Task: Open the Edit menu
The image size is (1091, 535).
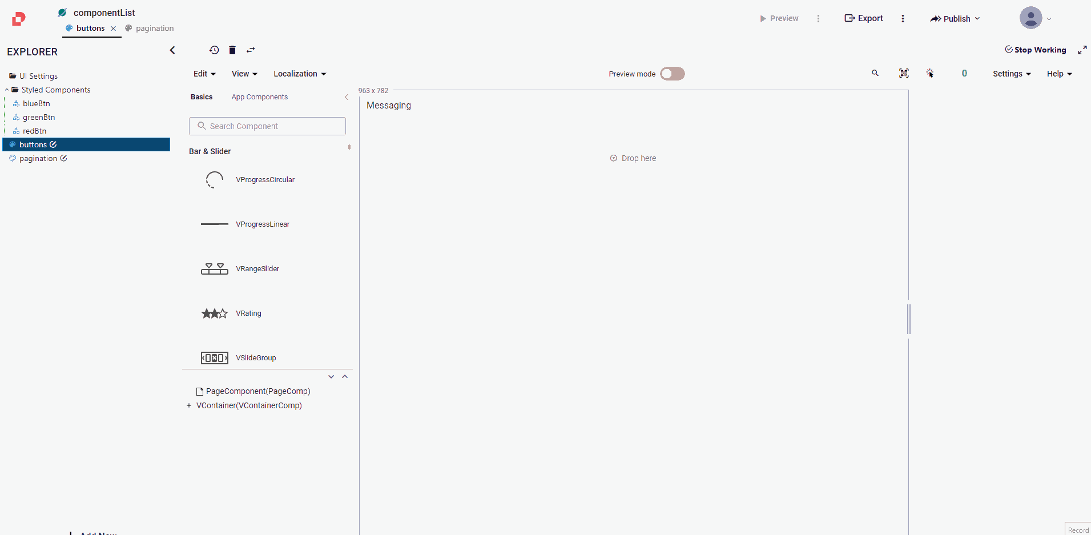Action: click(204, 74)
